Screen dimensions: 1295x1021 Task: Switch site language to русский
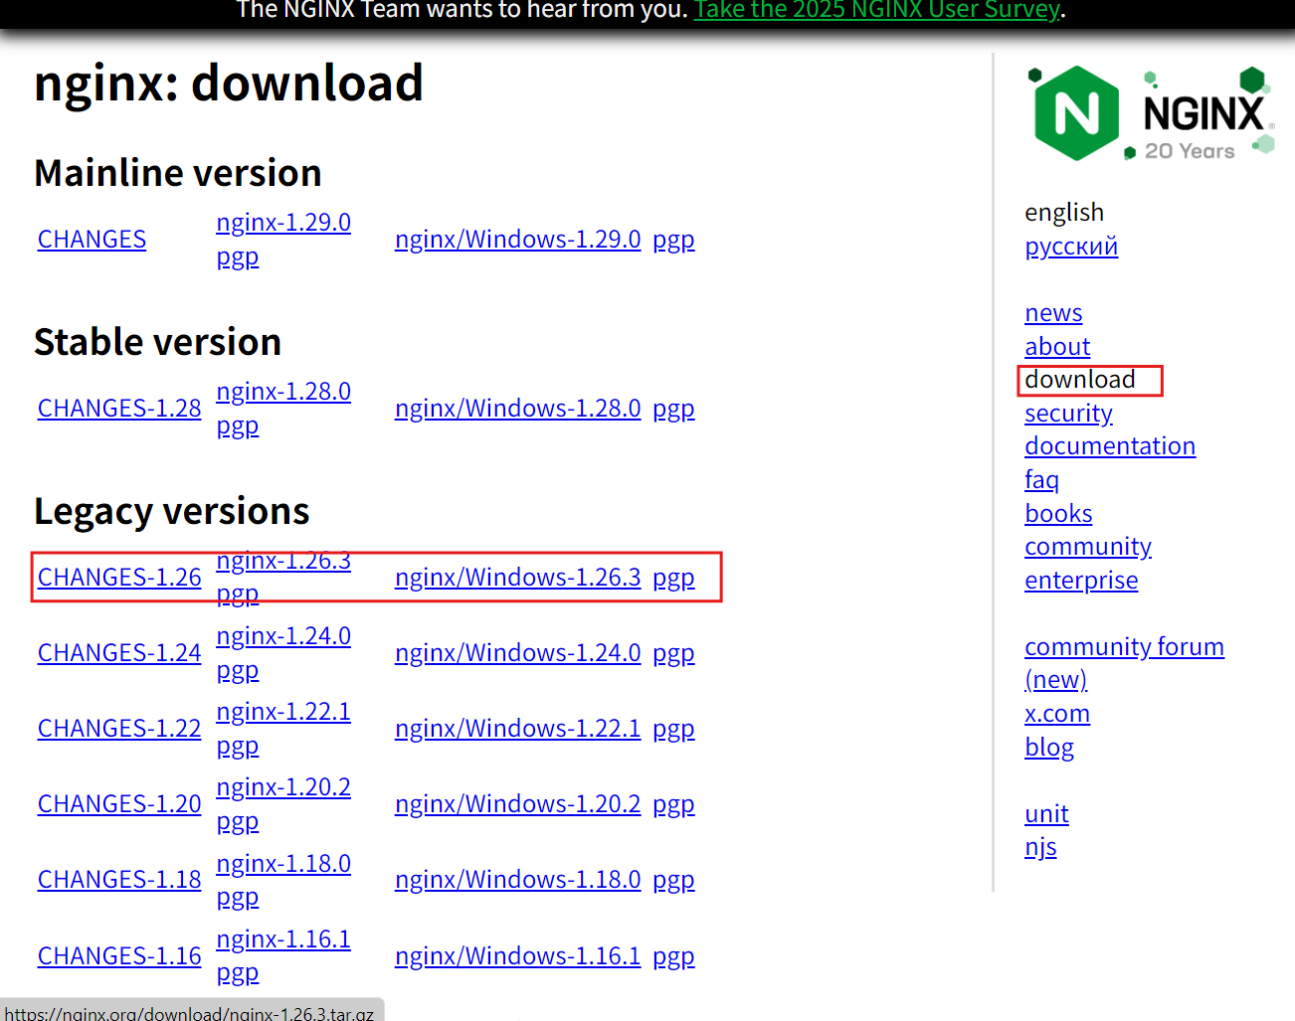click(x=1071, y=247)
